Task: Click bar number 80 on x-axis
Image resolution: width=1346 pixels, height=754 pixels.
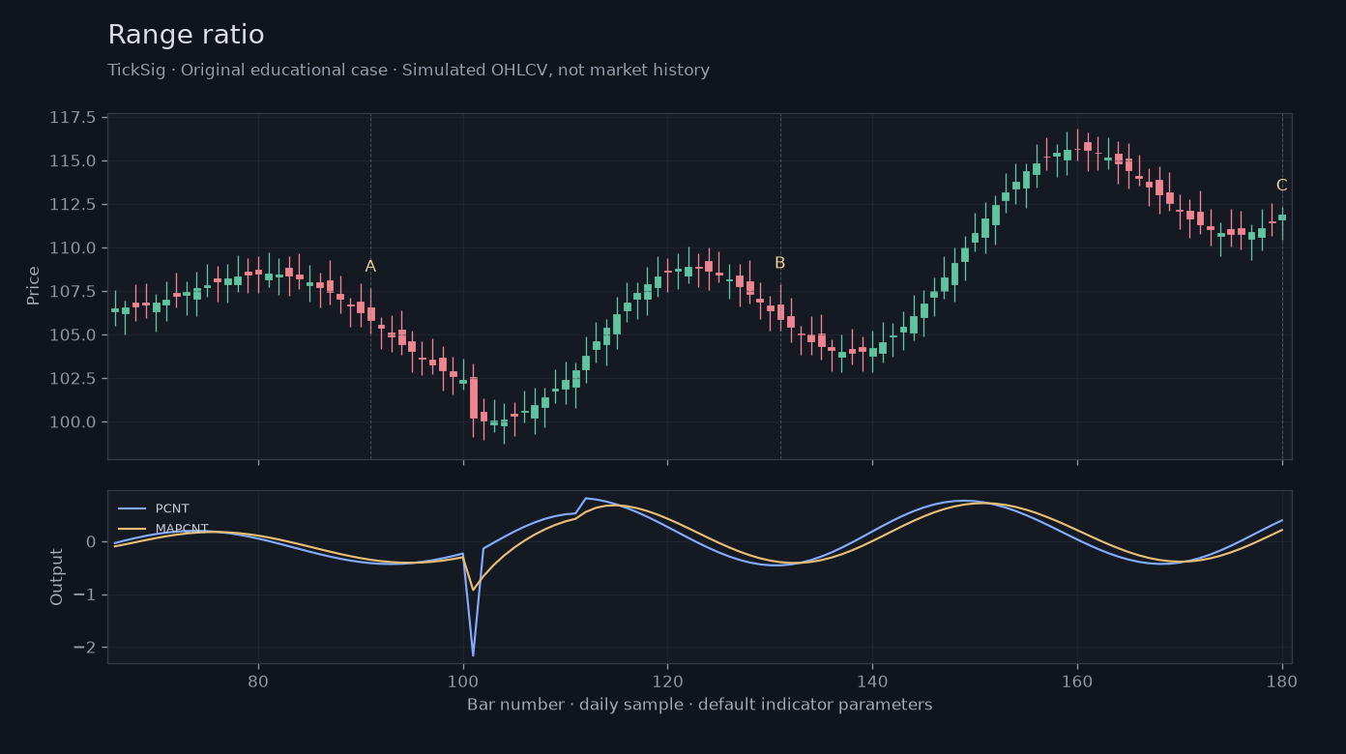Action: 258,681
